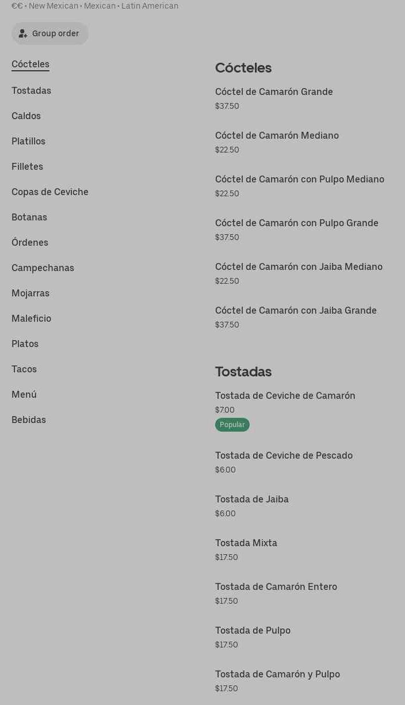405x705 pixels.
Task: Jump to the Campechanas section
Action: pyautogui.click(x=43, y=268)
